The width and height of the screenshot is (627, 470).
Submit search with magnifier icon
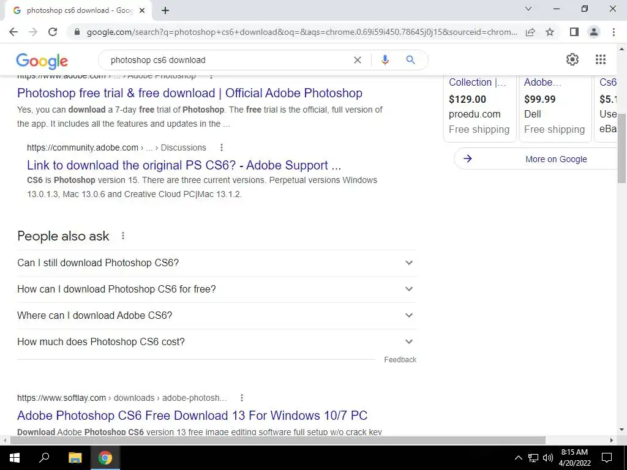tap(410, 60)
